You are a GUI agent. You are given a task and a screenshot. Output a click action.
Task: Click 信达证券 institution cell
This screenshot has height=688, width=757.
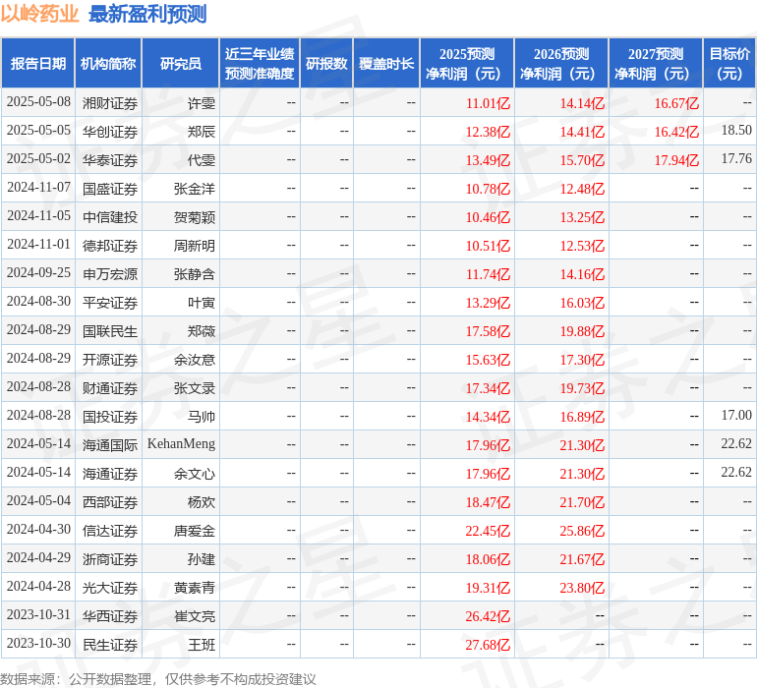109,530
